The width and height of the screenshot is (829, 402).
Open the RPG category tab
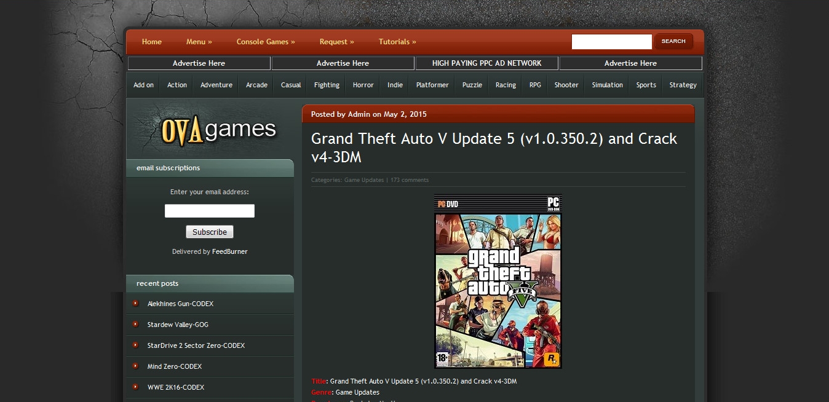point(534,84)
